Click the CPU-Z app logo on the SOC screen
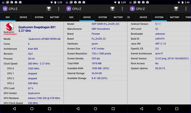Image resolution: width=191 pixels, height=113 pixels. pyautogui.click(x=5, y=9)
